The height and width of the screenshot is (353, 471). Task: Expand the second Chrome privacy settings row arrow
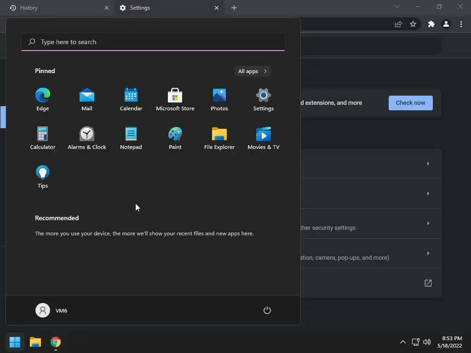[428, 194]
